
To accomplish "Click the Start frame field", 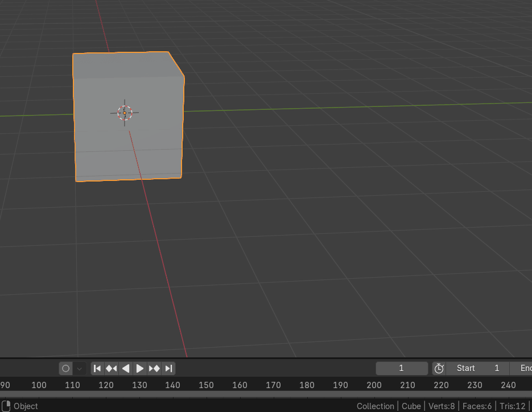I will (x=478, y=368).
